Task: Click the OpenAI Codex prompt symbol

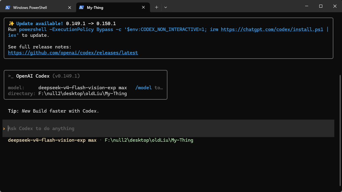Action: pyautogui.click(x=11, y=76)
